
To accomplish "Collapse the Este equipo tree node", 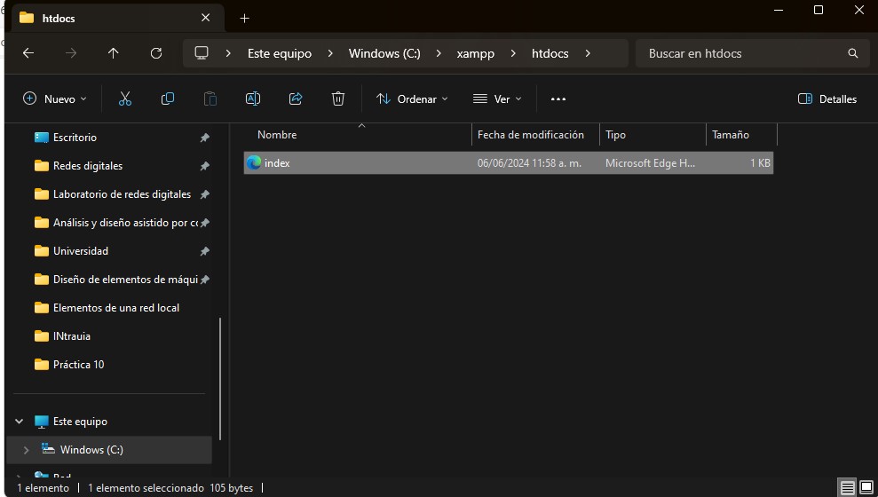I will click(19, 422).
